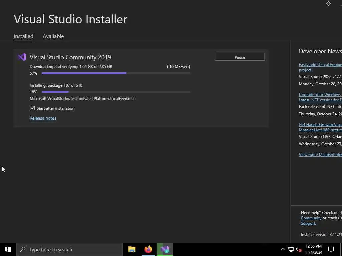Click the muted volume tray icon

[299, 249]
